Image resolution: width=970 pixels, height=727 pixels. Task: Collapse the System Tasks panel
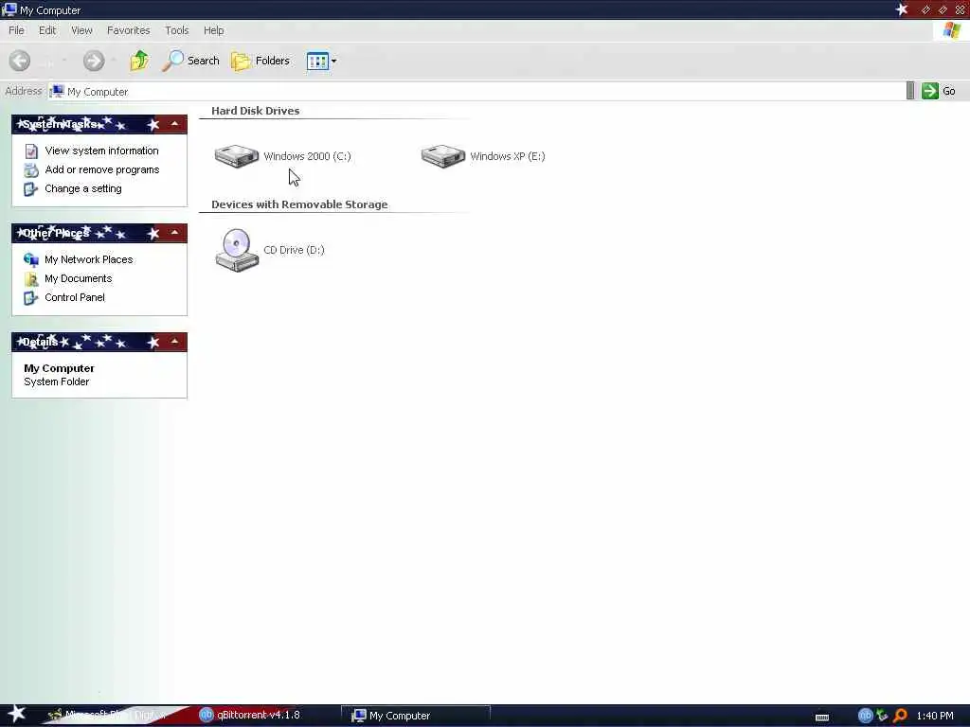pyautogui.click(x=175, y=124)
